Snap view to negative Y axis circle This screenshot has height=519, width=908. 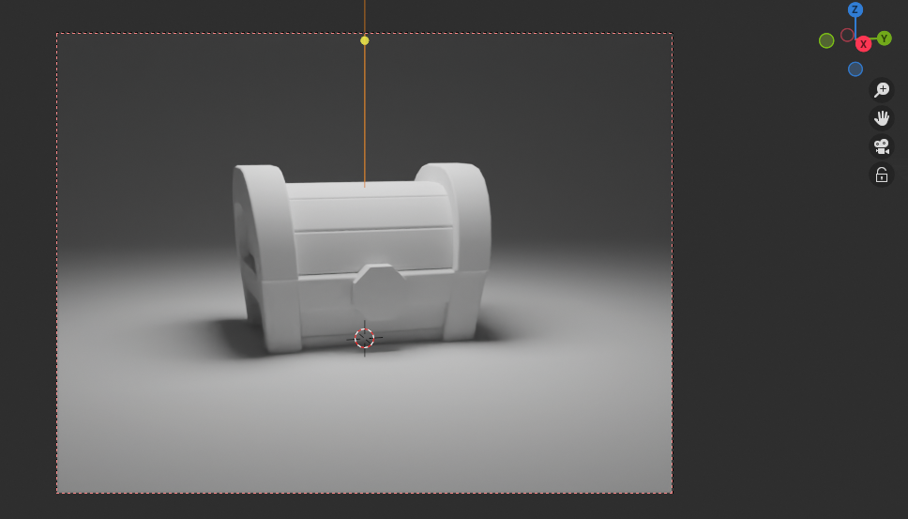click(x=826, y=40)
